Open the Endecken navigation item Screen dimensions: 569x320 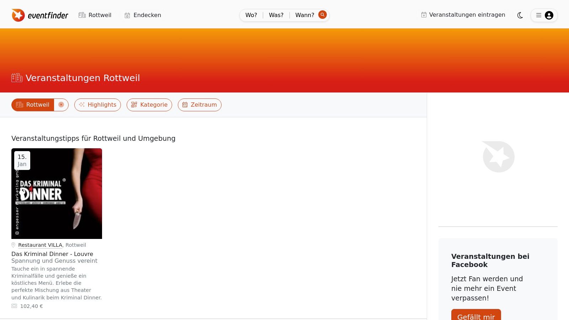(x=143, y=15)
